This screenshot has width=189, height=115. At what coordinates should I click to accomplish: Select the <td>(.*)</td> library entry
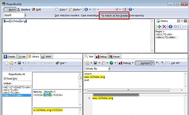pyautogui.click(x=11, y=90)
